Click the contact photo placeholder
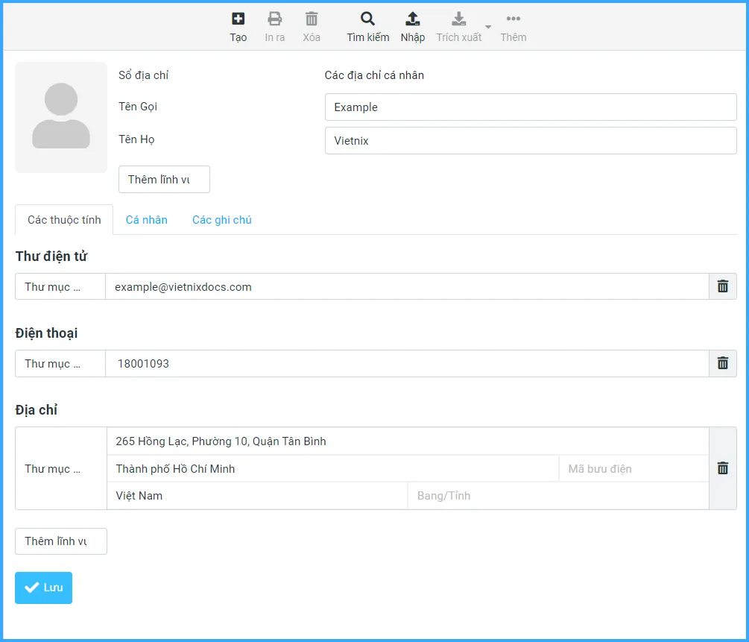The image size is (749, 642). point(61,117)
